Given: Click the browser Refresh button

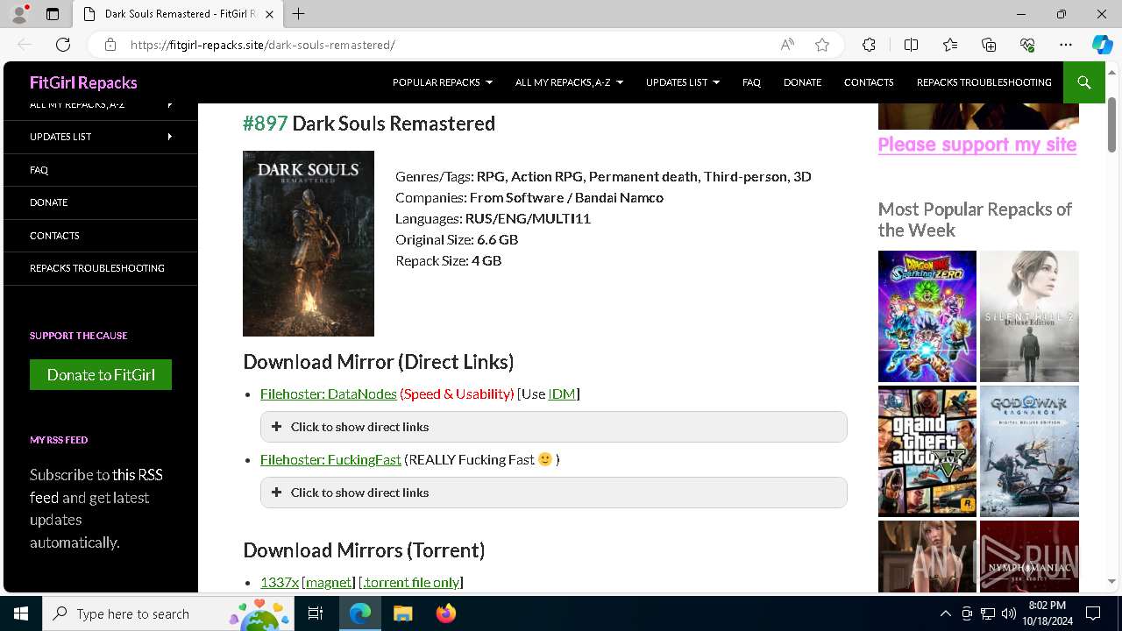Looking at the screenshot, I should (63, 45).
